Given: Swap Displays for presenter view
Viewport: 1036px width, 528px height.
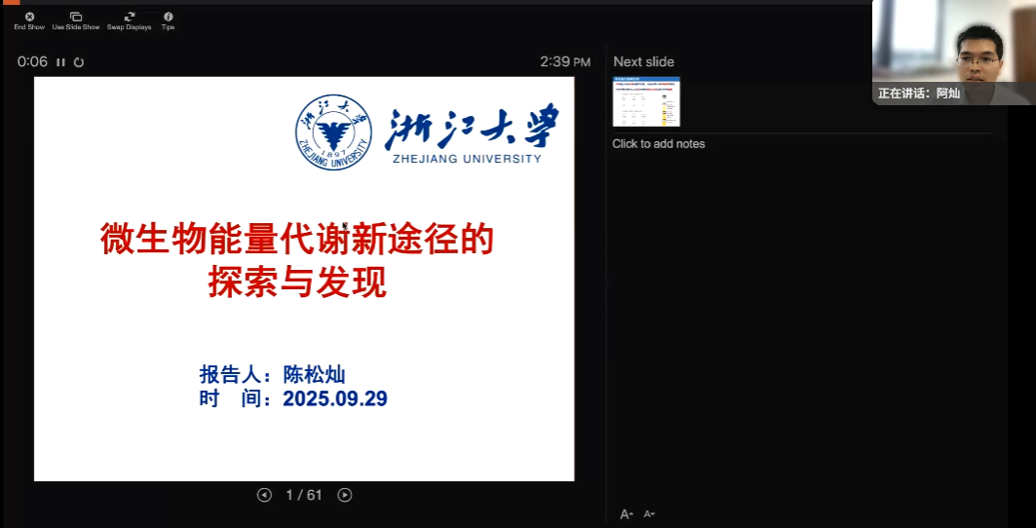Looking at the screenshot, I should [x=129, y=18].
